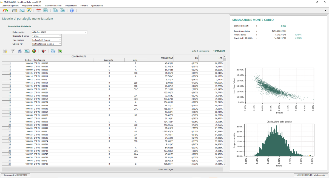Open the pie chart icon
329x178 pixels.
(x=34, y=51)
